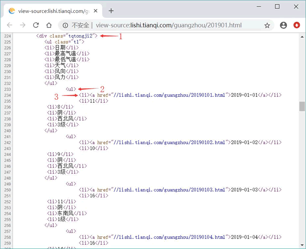306x249 pixels.
Task: Click the <li>8</li> text on line 236
Action: pos(60,107)
